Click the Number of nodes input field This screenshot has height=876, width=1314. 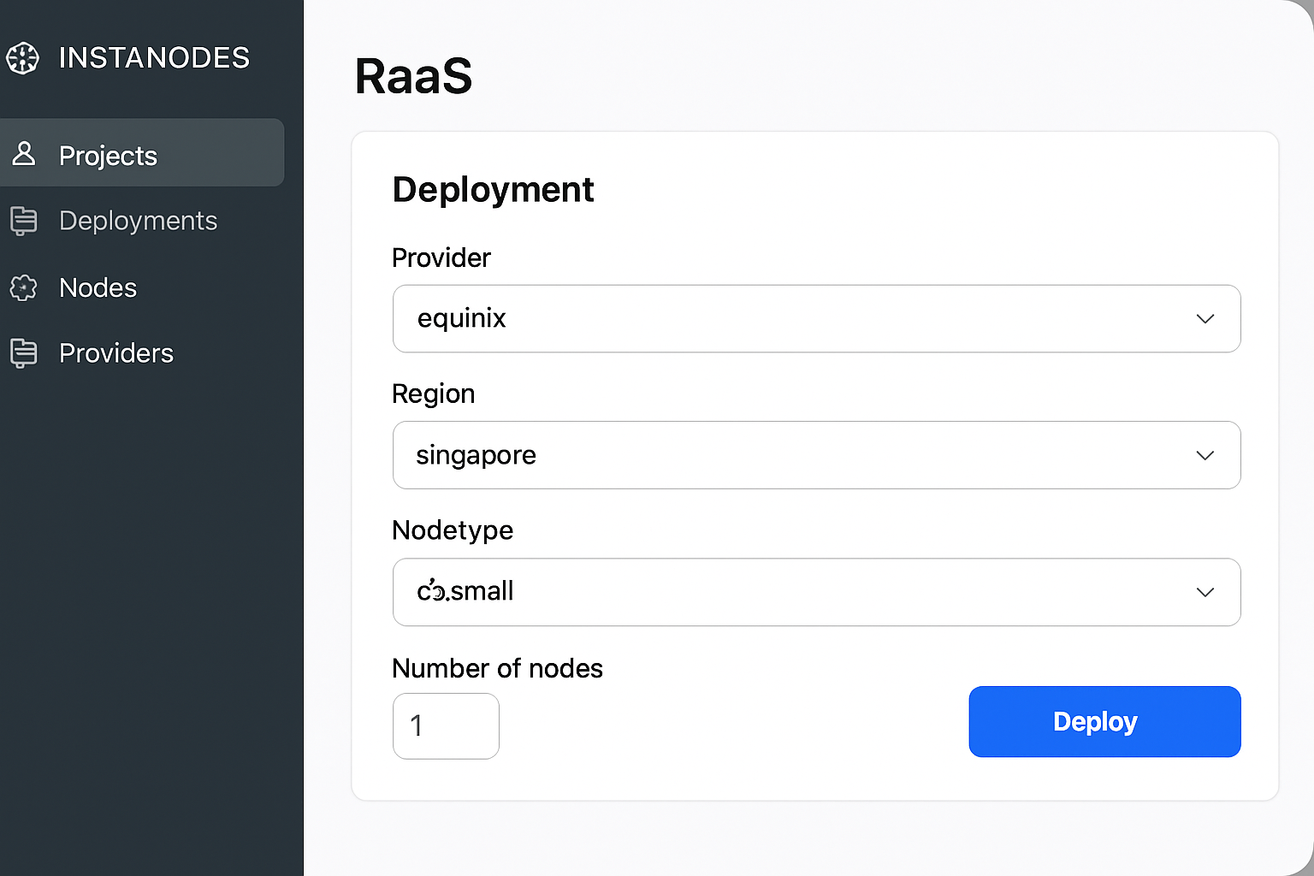445,725
